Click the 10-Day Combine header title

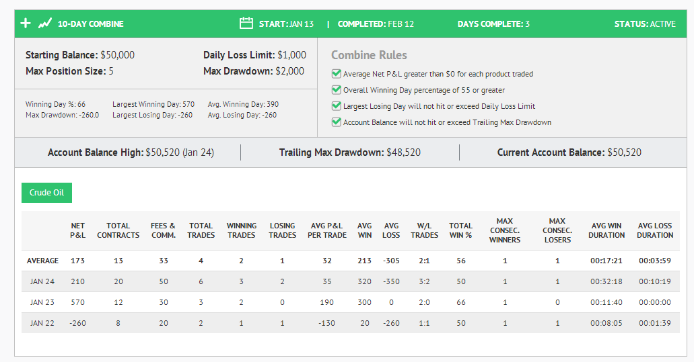tap(91, 24)
